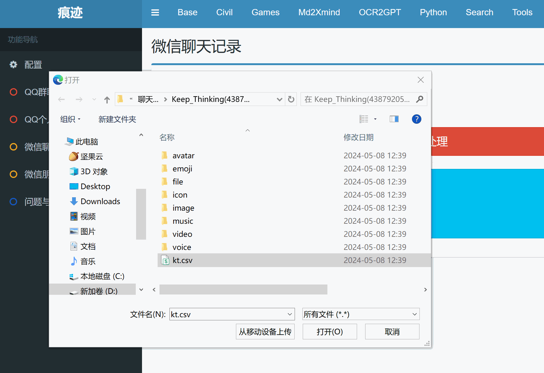544x373 pixels.
Task: Toggle the preview pane icon
Action: point(394,119)
